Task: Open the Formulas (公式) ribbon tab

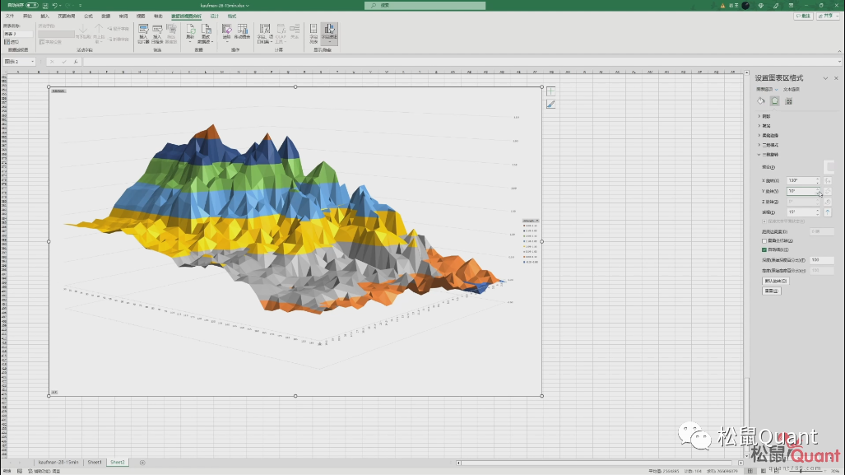Action: click(x=88, y=16)
